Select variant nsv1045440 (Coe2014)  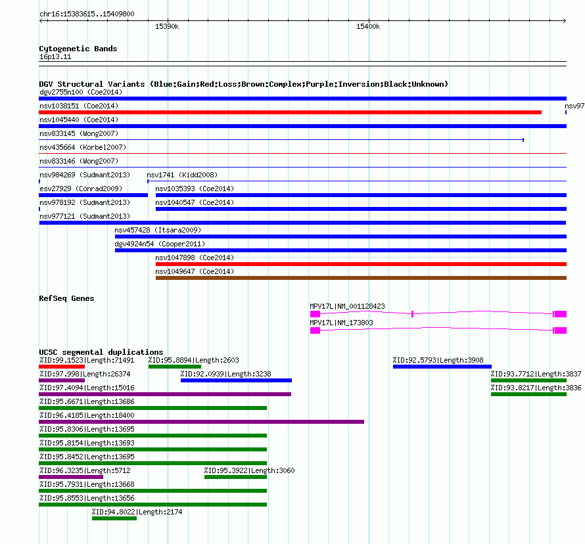[302, 126]
